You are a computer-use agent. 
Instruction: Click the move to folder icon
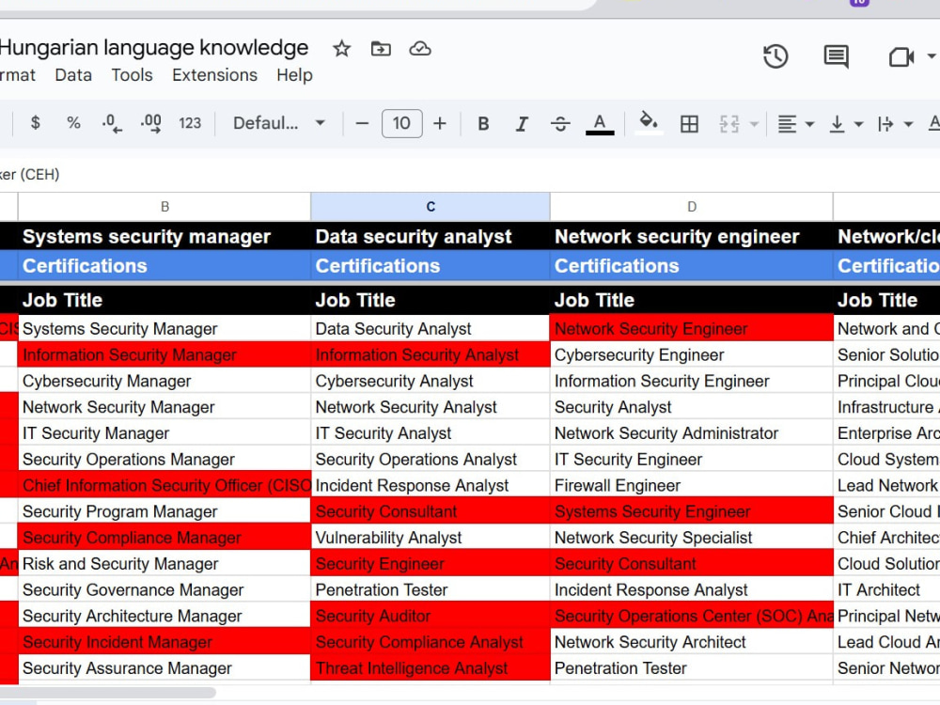coord(381,49)
